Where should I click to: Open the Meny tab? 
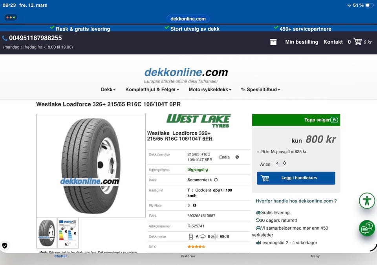315,256
